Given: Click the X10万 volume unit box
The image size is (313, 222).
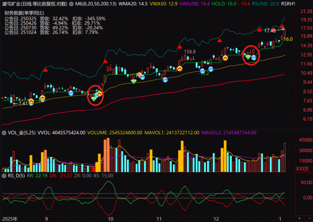Looking at the screenshot, I should 302,169.
